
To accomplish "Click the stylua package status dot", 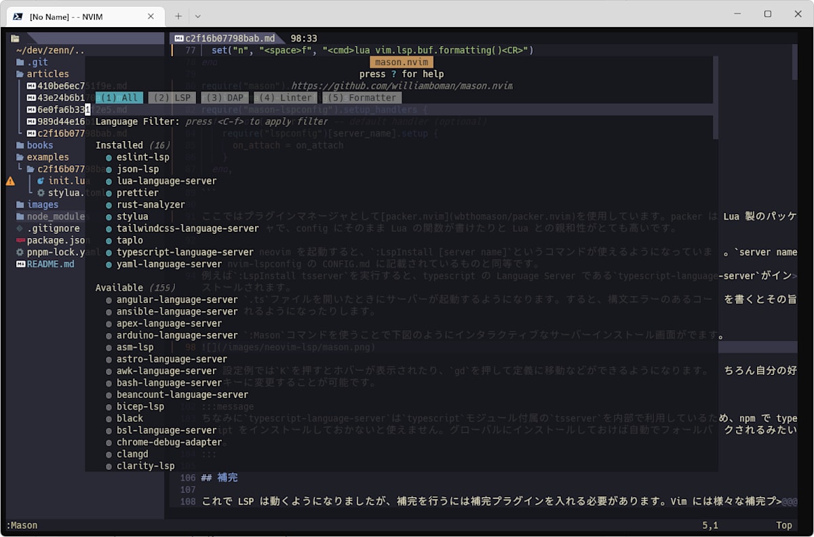I will click(x=109, y=216).
